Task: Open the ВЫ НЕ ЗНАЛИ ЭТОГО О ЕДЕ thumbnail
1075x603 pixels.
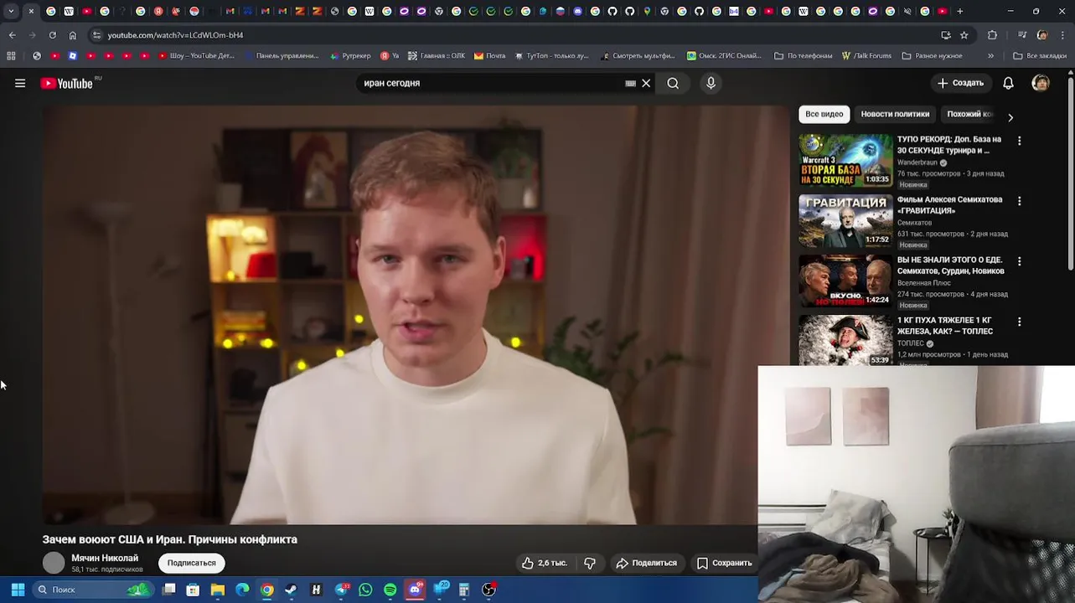Action: (845, 281)
